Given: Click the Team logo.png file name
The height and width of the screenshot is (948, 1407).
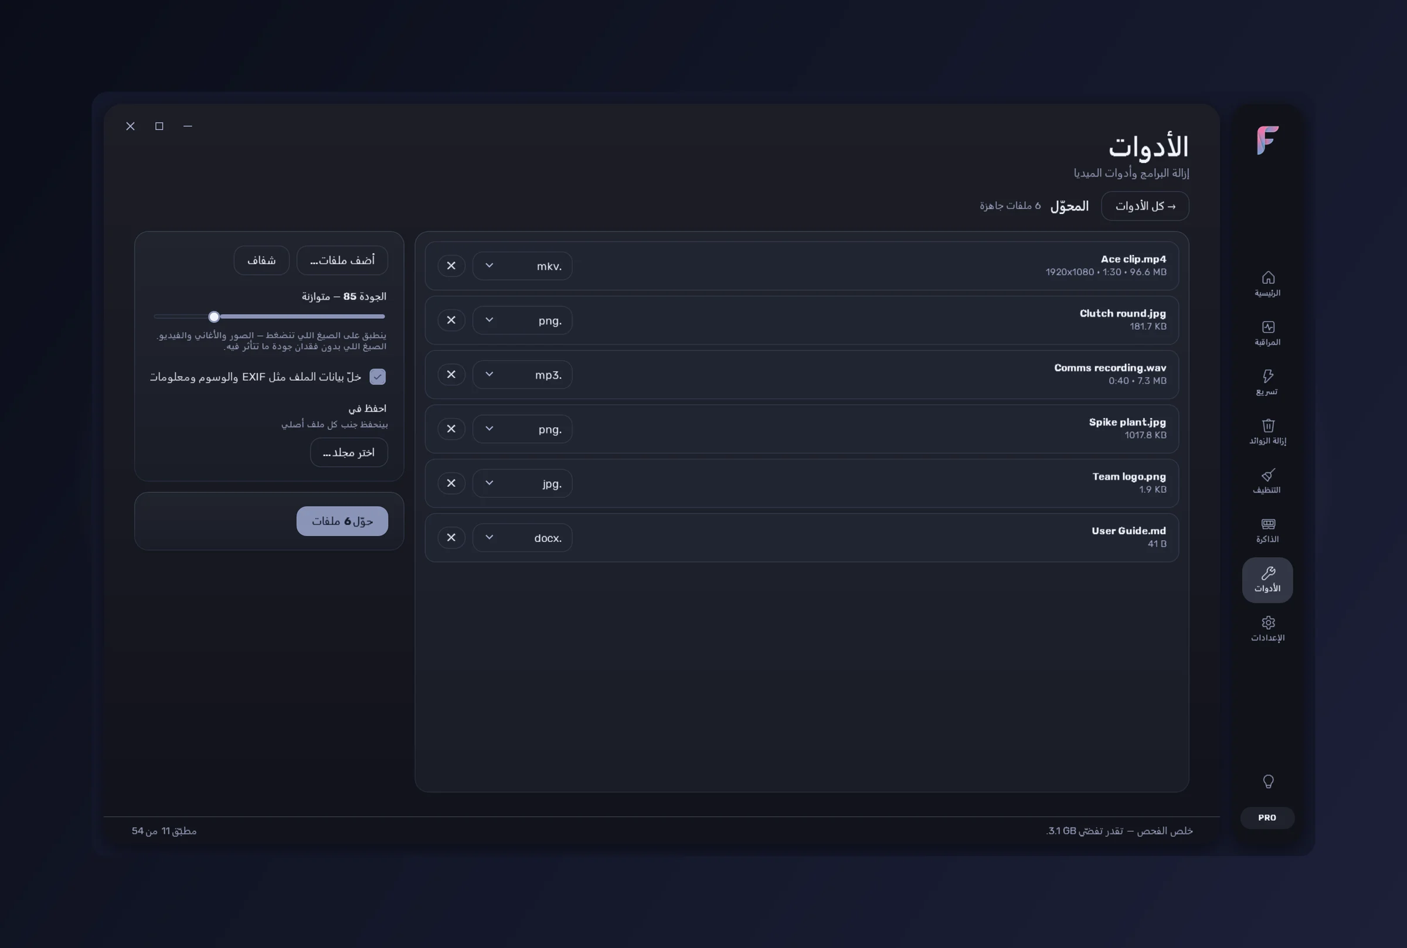Looking at the screenshot, I should coord(1129,476).
